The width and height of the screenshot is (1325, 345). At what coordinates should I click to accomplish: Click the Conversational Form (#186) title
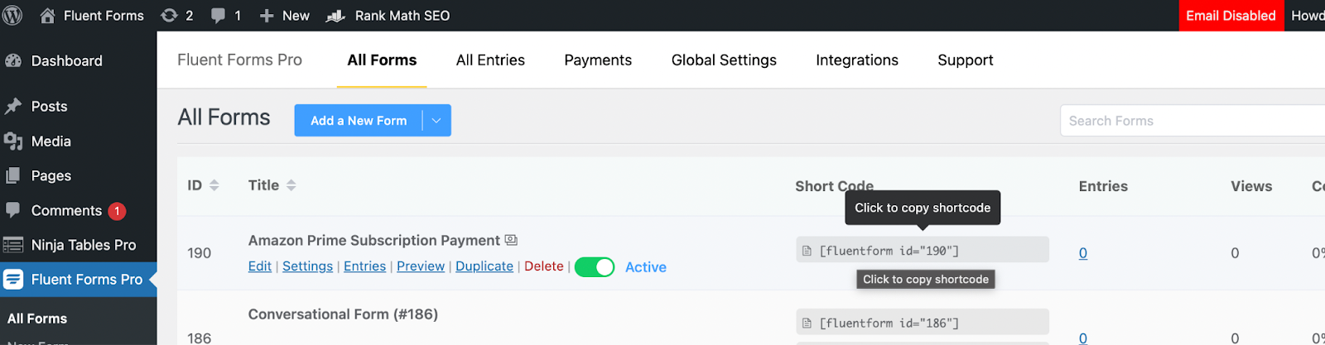point(343,314)
